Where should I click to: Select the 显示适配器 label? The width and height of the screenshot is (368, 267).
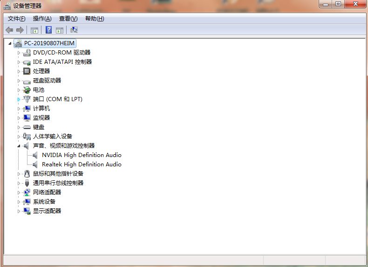(x=47, y=211)
